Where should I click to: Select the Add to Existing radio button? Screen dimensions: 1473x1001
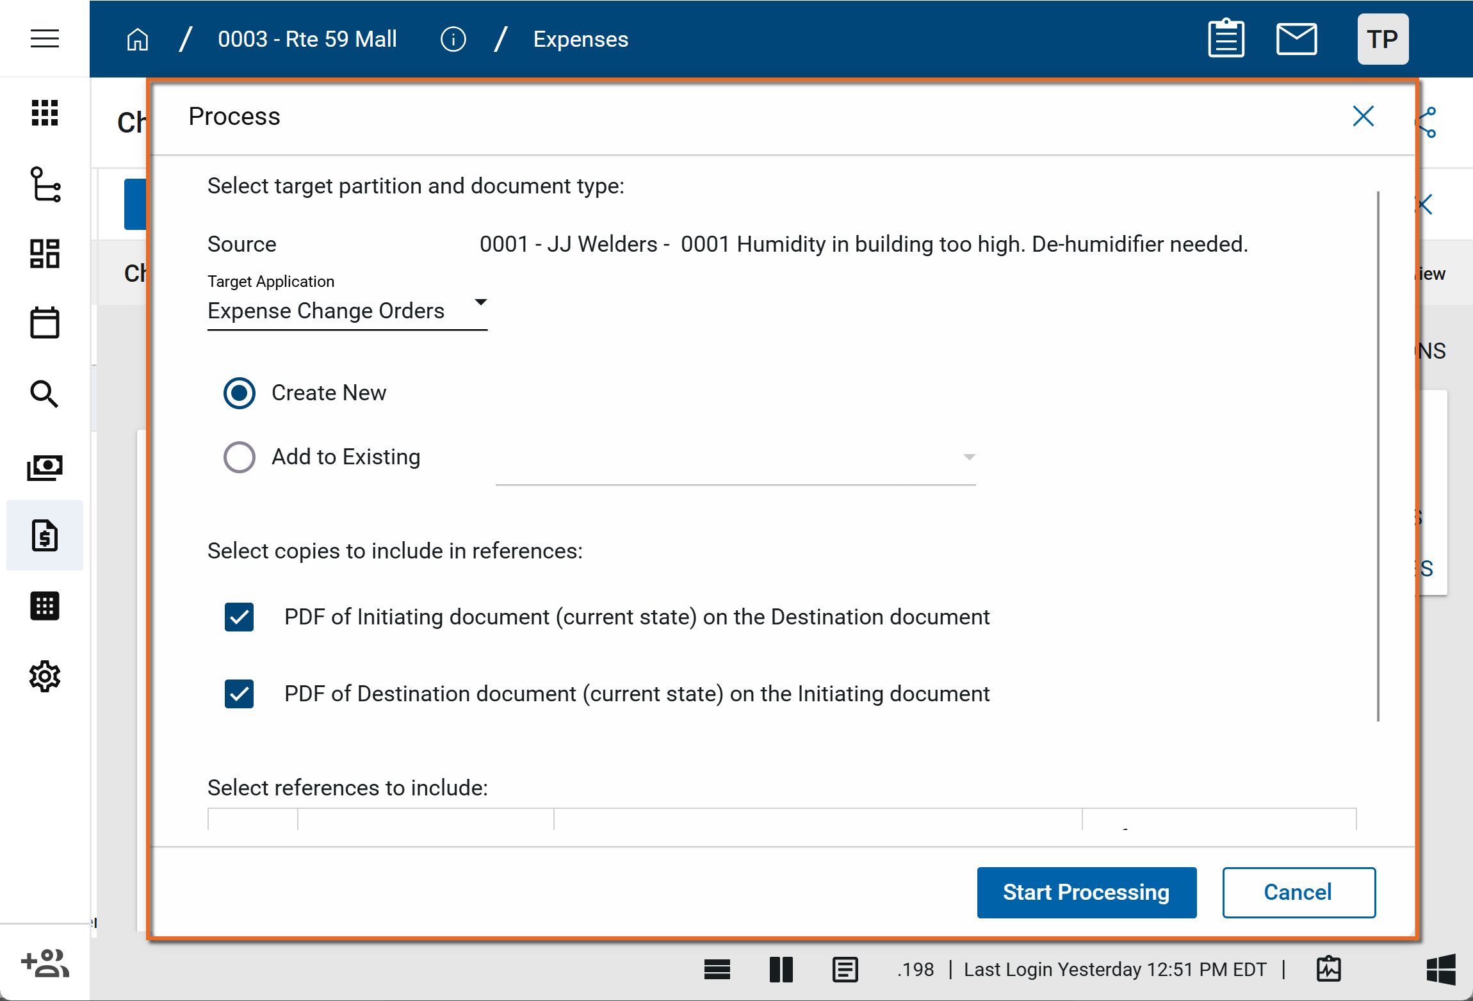(x=240, y=457)
